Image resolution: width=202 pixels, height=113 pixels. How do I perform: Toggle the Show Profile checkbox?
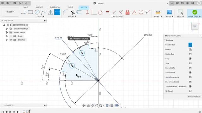[190, 68]
